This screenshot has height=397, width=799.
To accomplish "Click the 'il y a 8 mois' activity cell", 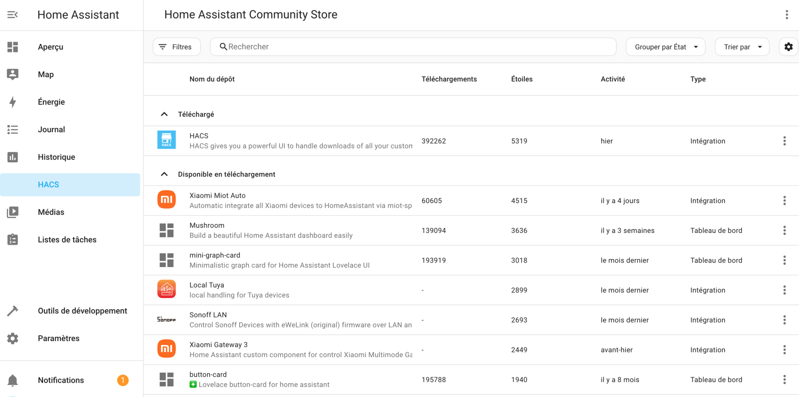I will click(620, 380).
